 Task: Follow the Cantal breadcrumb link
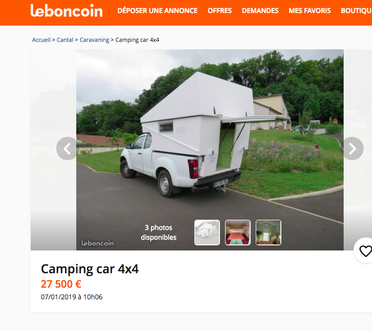pyautogui.click(x=65, y=40)
